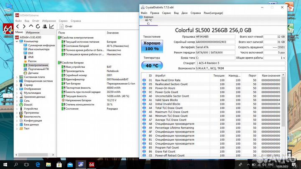Launch Microsoft Edge from the taskbar
This screenshot has width=301, height=169.
coord(38,164)
